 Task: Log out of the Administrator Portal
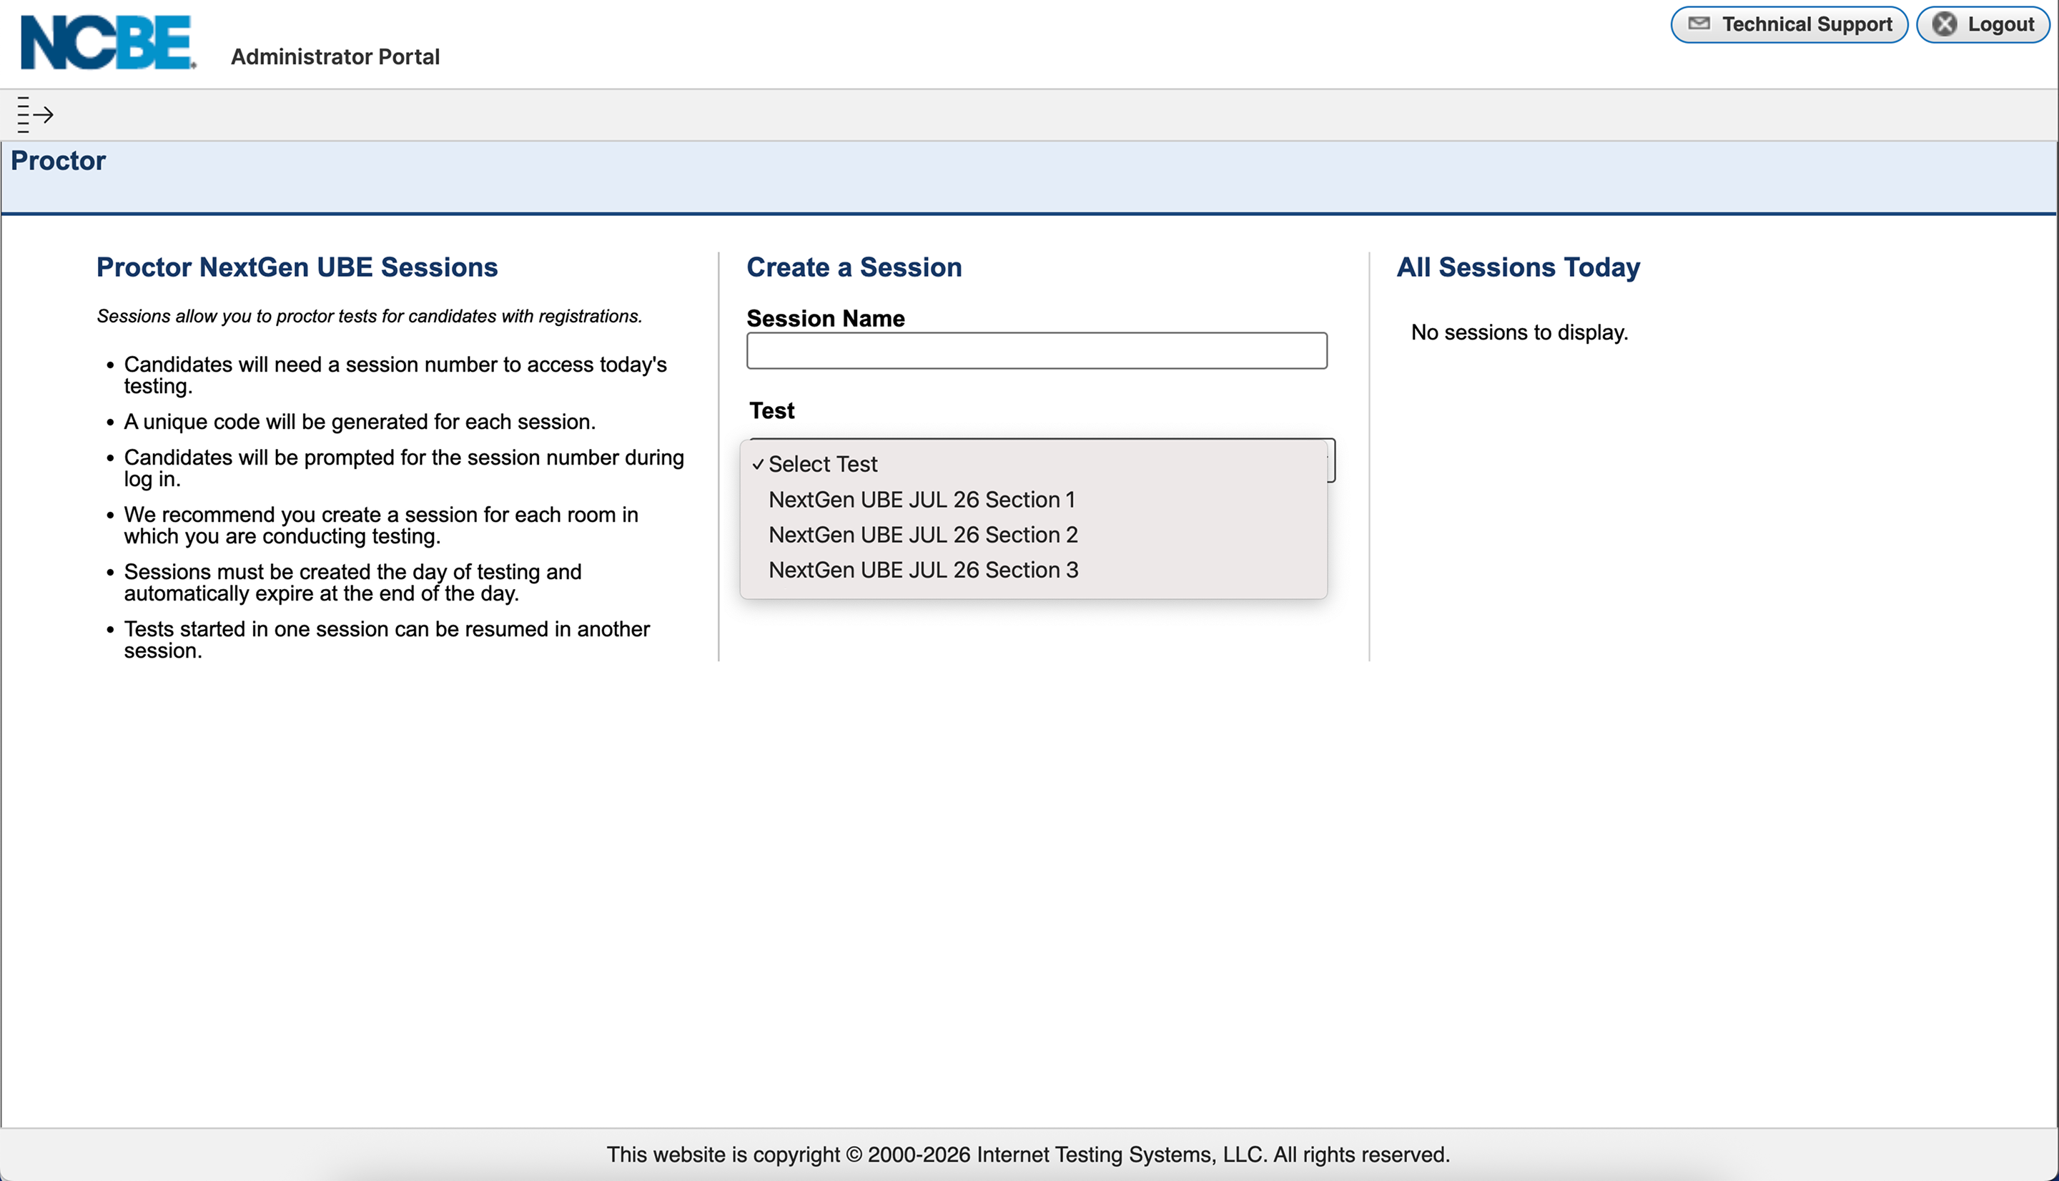click(1983, 24)
